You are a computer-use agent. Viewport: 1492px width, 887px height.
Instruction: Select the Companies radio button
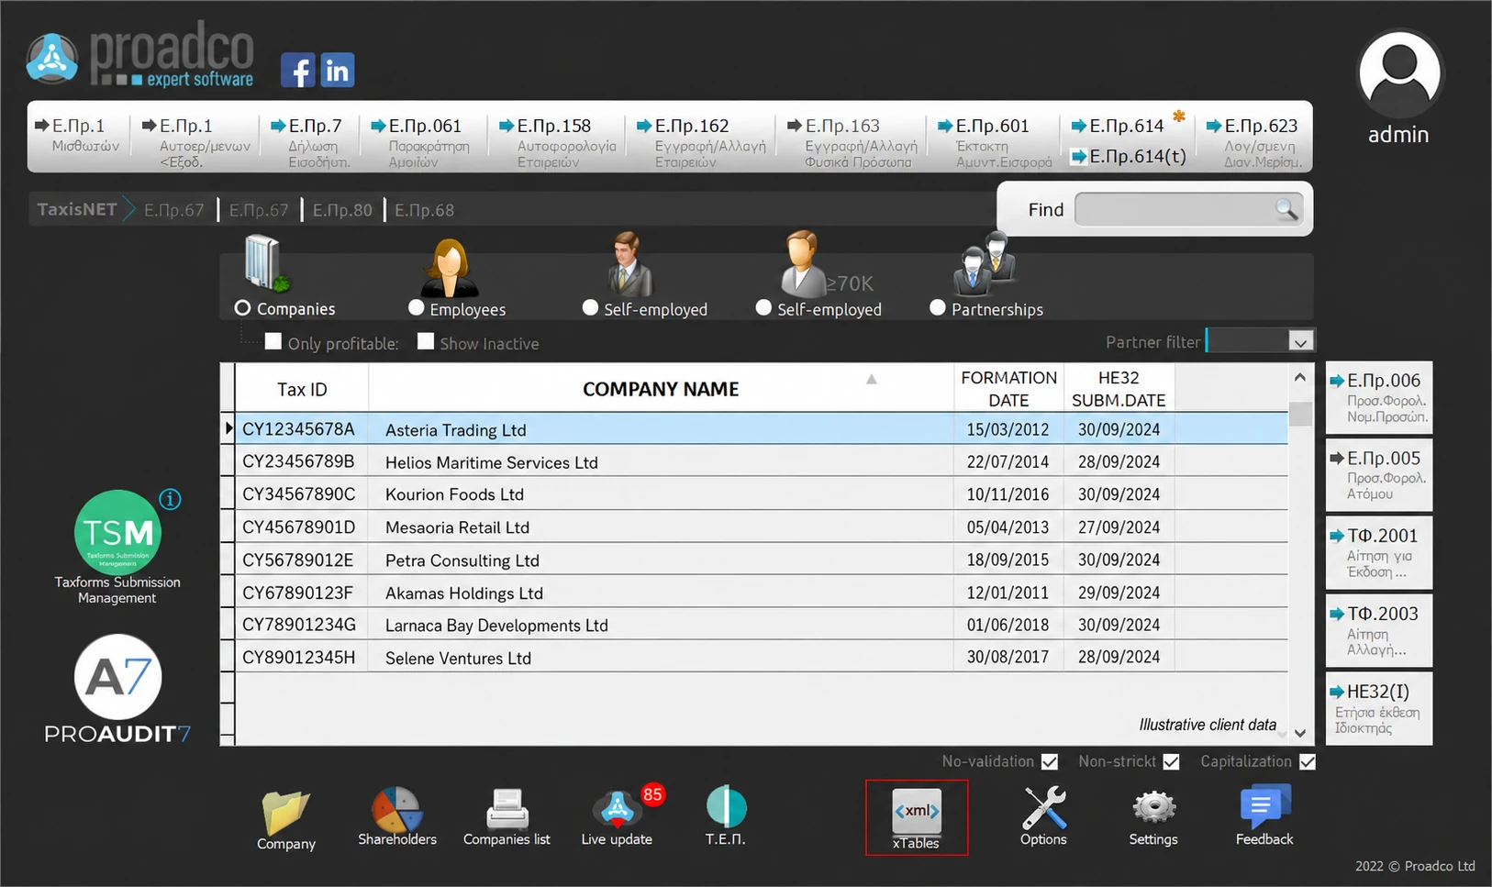pyautogui.click(x=242, y=308)
